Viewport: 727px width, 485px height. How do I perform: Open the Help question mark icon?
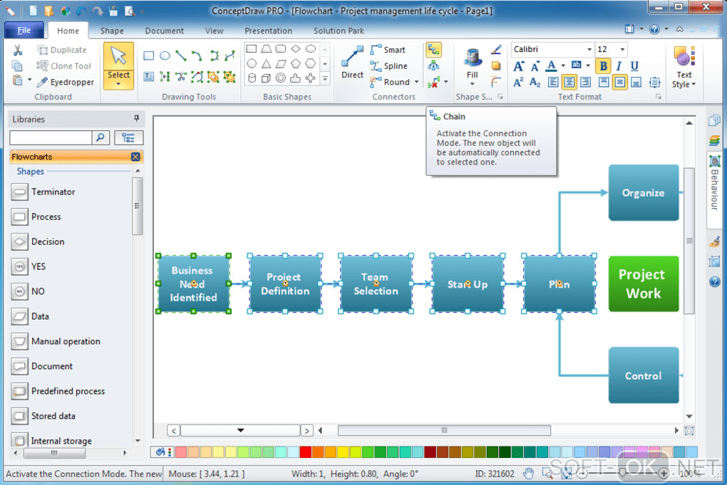[654, 29]
